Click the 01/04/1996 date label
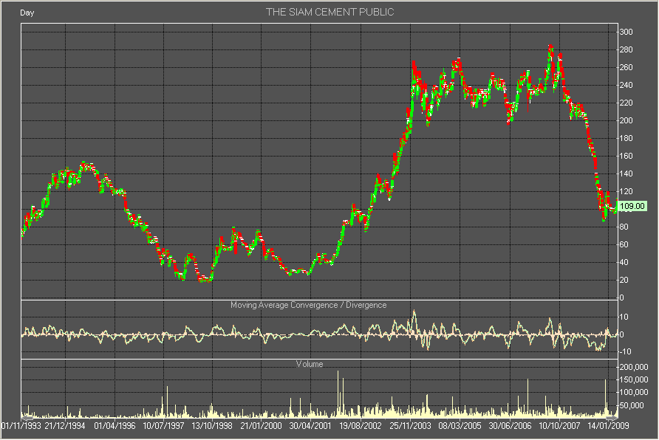 [115, 426]
